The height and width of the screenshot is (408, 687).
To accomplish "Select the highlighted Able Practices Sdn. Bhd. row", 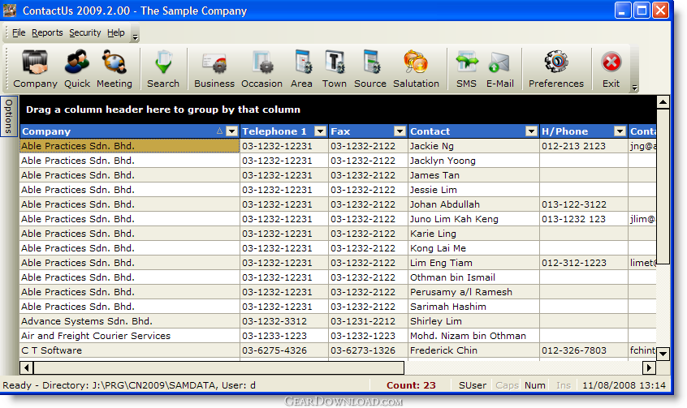I will pyautogui.click(x=130, y=146).
